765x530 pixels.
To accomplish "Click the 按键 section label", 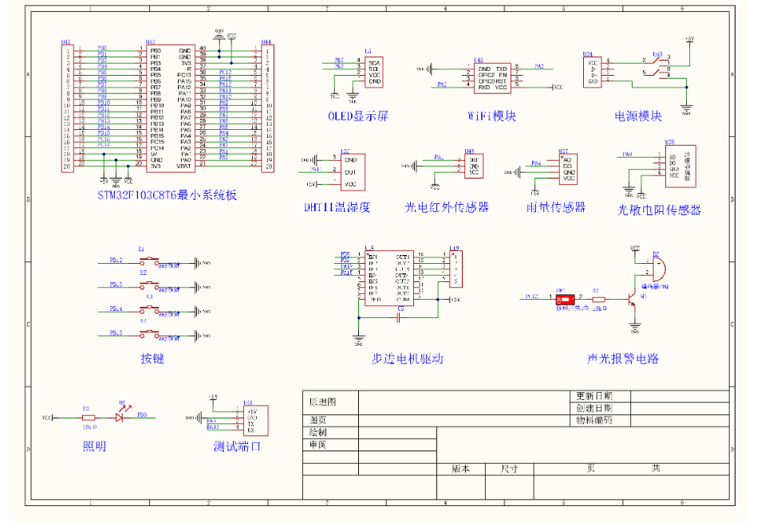I will 152,359.
